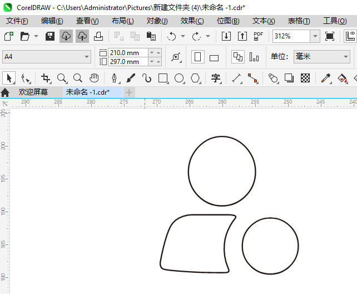Image resolution: width=357 pixels, height=294 pixels.
Task: Click the cloud upload icon
Action: (x=82, y=36)
